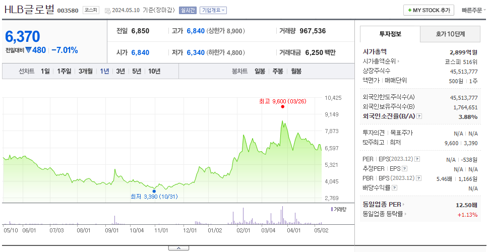Expand 동일업종 PER arrow link
Screen dimensions: 488x252
click(403, 205)
